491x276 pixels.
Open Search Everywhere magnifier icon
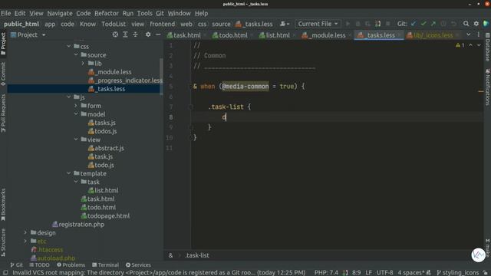pos(466,24)
